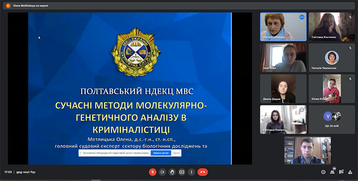Screen dimensions: 358x181
Task: Click the meeting code gpg-ooyi-fqy
Action: tap(26, 172)
